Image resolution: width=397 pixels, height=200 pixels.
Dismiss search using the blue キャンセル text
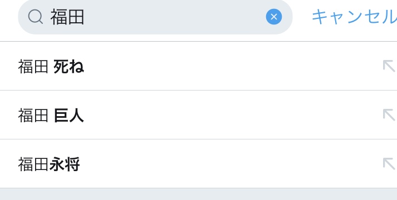tap(355, 17)
